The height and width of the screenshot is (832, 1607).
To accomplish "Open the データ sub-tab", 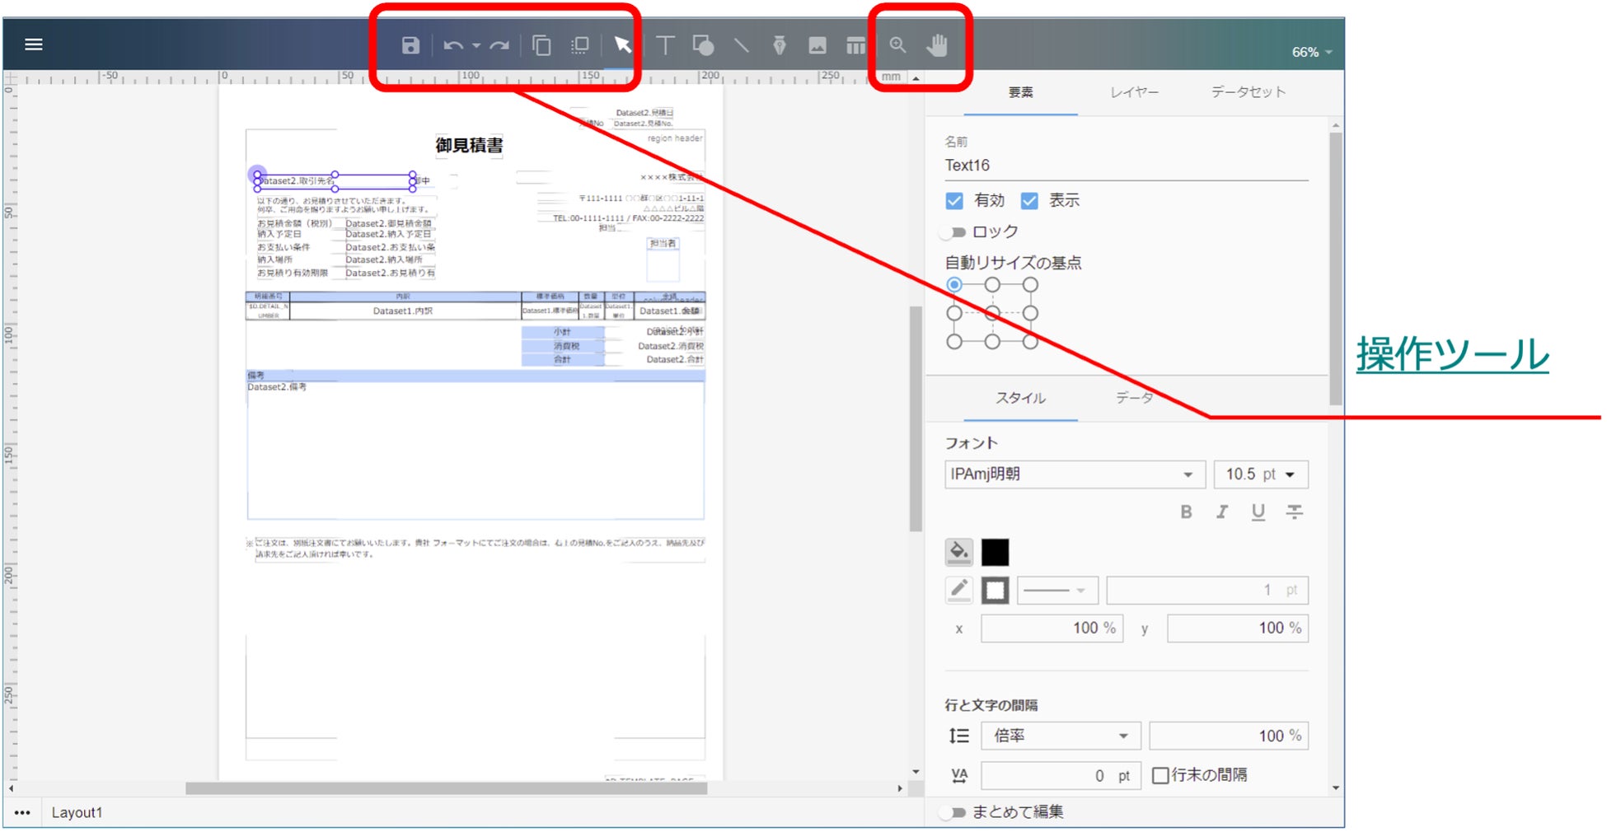I will [x=1134, y=398].
